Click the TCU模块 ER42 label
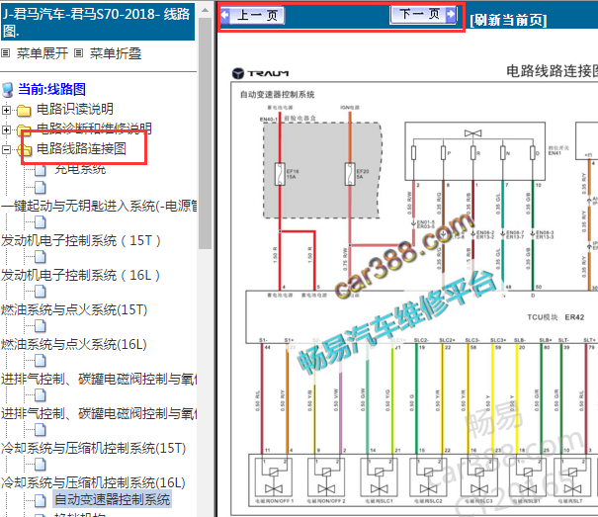Screen dimensions: 598x517 [x=555, y=317]
